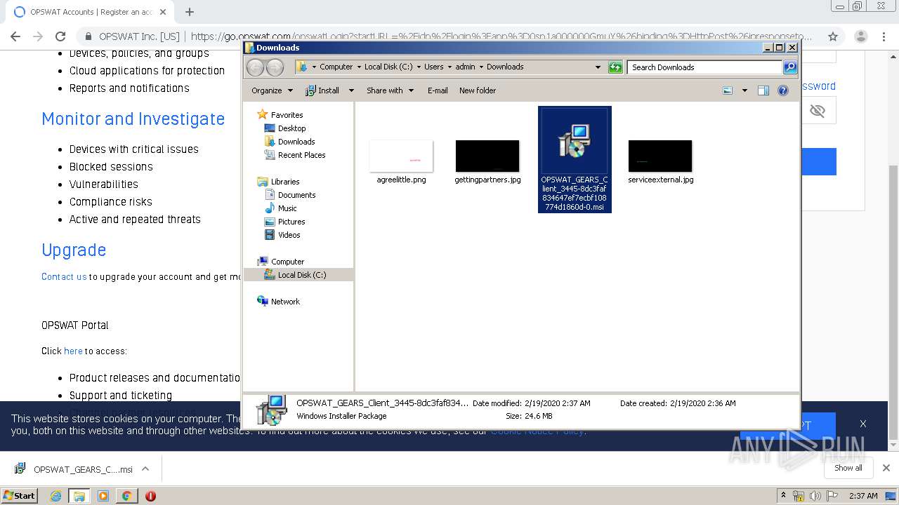Click the site lock icon in address bar
Image resolution: width=899 pixels, height=505 pixels.
click(88, 36)
